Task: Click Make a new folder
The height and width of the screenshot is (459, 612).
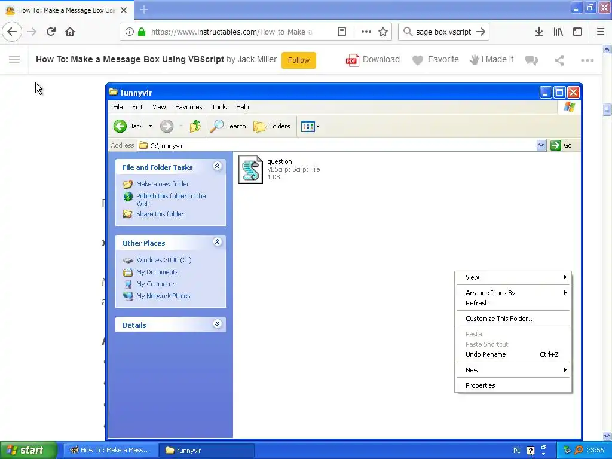Action: [x=163, y=184]
